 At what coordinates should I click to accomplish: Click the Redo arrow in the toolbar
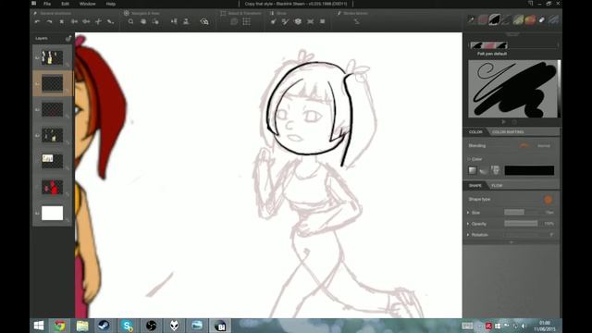49,22
